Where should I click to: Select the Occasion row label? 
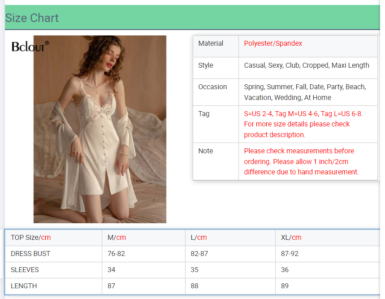click(212, 87)
